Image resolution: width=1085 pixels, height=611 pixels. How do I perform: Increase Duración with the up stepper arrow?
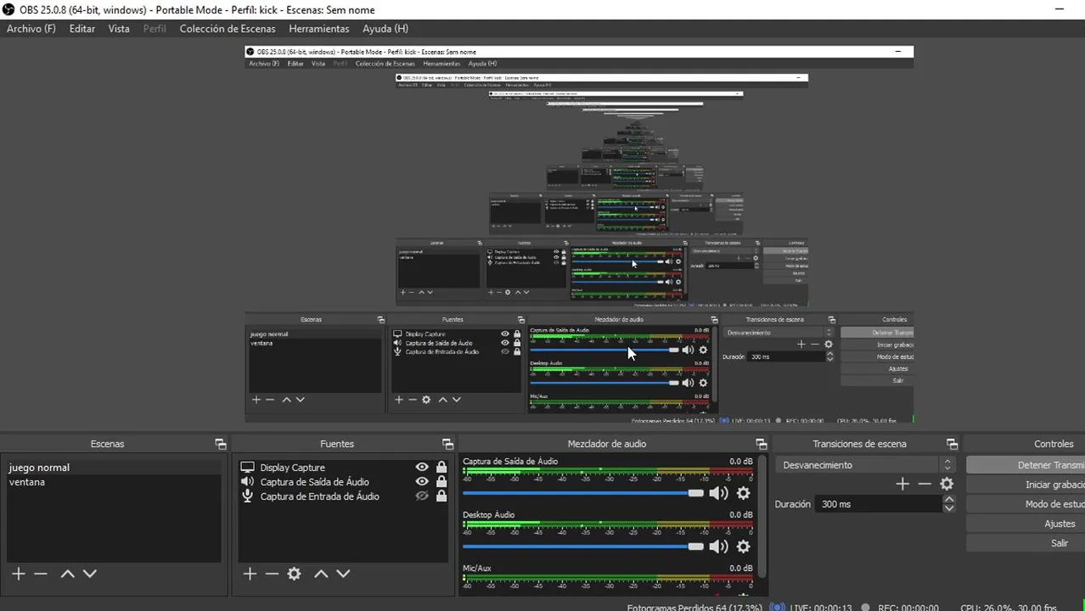tap(949, 499)
